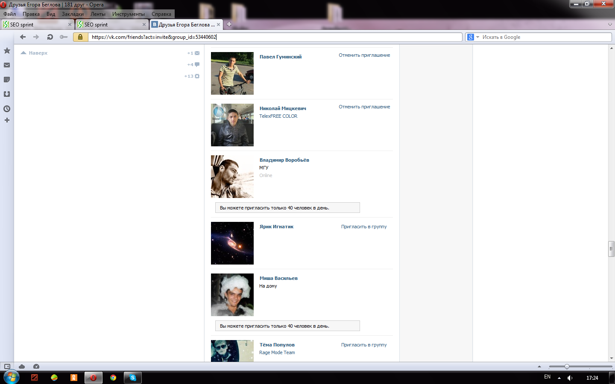This screenshot has height=384, width=615.
Task: Adjust the page zoom slider handle
Action: (x=567, y=367)
